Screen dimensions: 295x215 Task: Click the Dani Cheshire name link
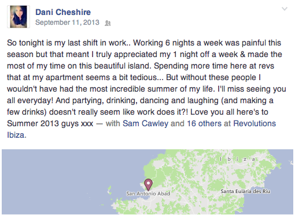[63, 12]
